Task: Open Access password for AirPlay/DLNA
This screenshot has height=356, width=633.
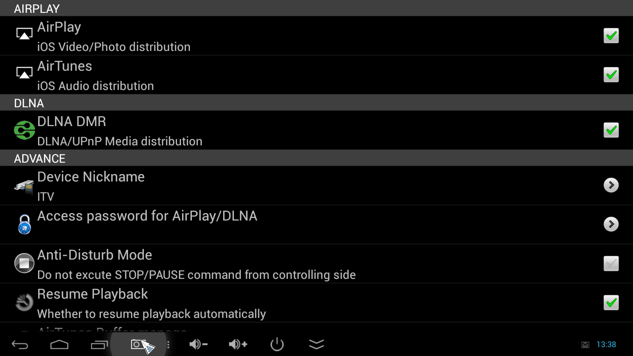Action: (x=147, y=216)
